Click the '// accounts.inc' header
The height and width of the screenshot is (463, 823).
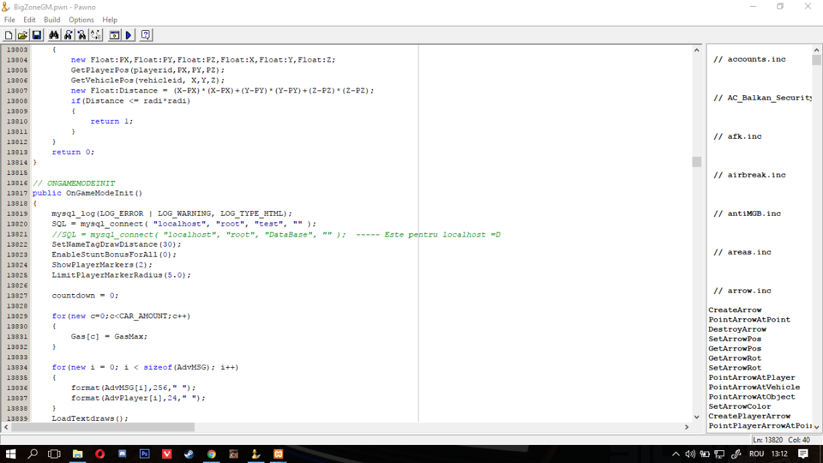coord(749,60)
